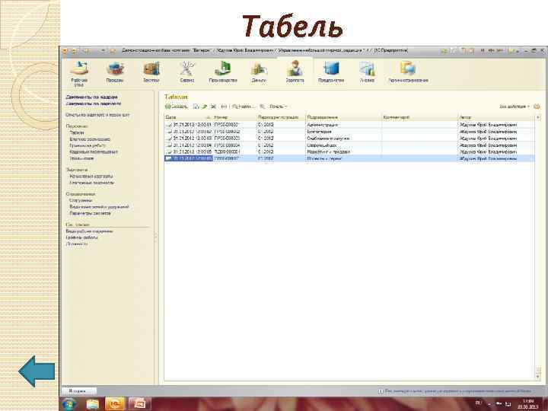Click the Подразделение column header
The image size is (548, 411).
(x=343, y=117)
